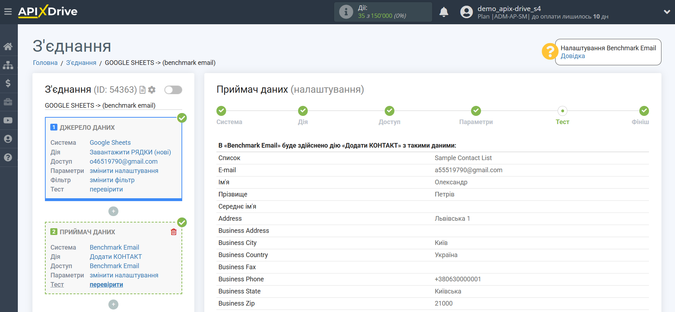Add step between source and receiver
This screenshot has height=312, width=675.
[113, 211]
